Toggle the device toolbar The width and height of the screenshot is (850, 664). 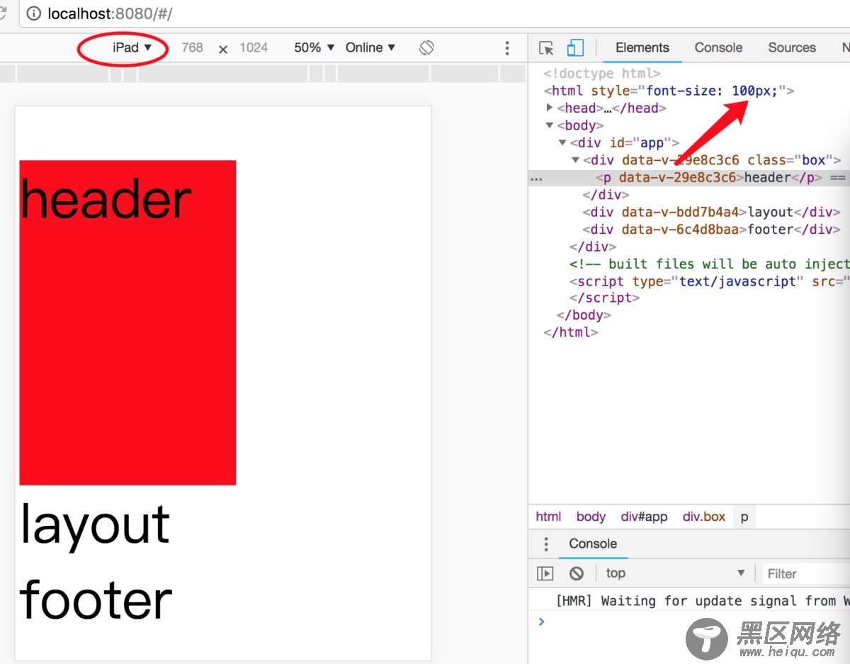click(x=574, y=47)
